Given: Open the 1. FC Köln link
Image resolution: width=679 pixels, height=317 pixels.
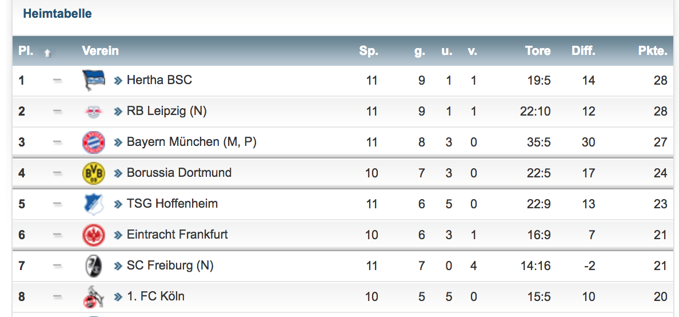Looking at the screenshot, I should coord(155,296).
